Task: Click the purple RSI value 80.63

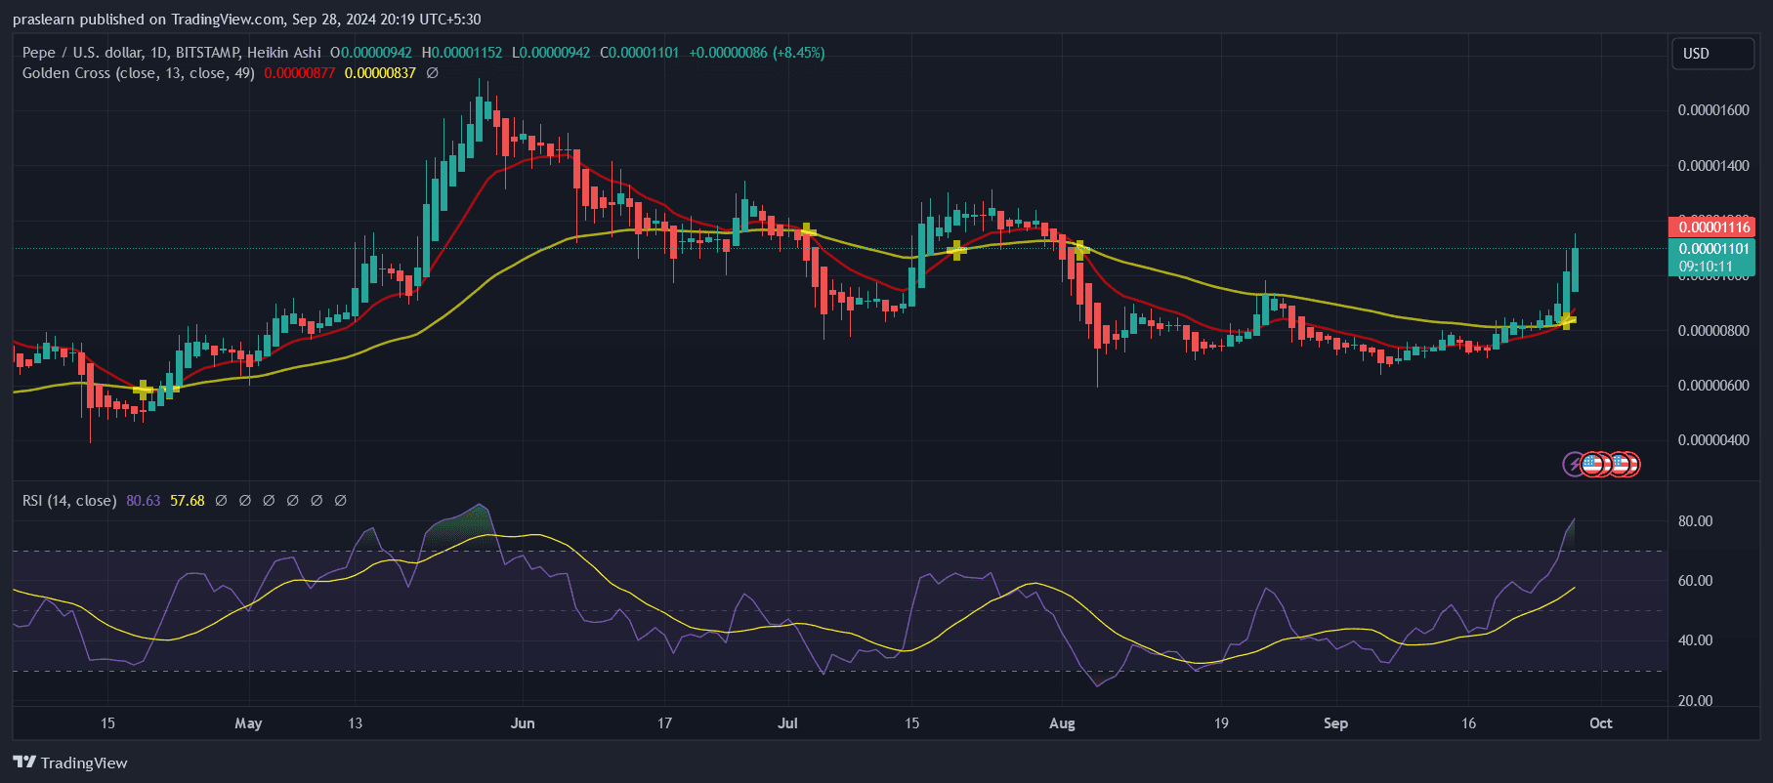Action: click(x=143, y=501)
